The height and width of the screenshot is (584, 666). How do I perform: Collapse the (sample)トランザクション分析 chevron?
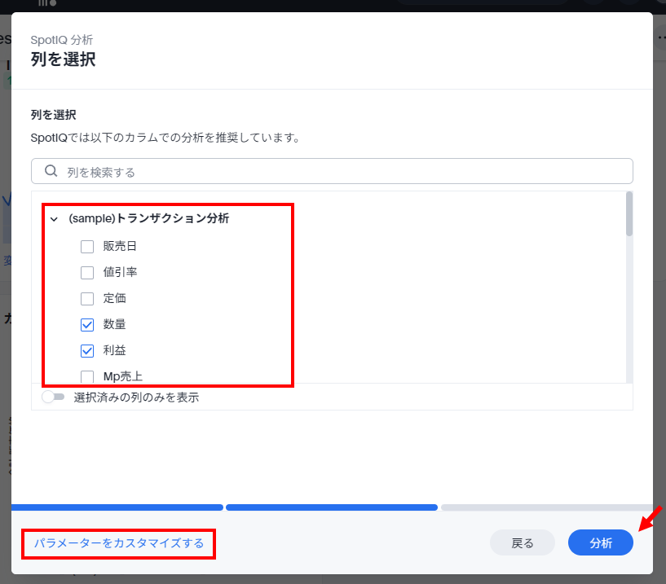coord(54,219)
